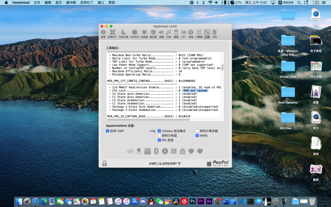The height and width of the screenshot is (207, 331).
Task: Click the PayPal Buy me a Beer link
Action: pos(218,163)
